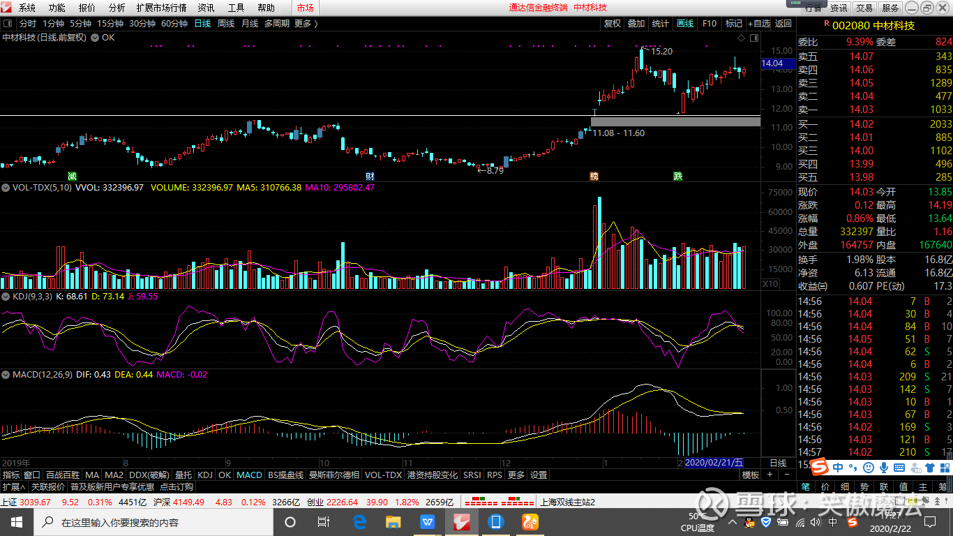The height and width of the screenshot is (536, 953).
Task: Click 点击订购 link
Action: [x=177, y=486]
